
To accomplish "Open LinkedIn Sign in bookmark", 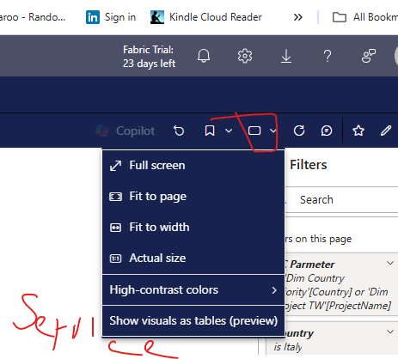I will point(111,17).
